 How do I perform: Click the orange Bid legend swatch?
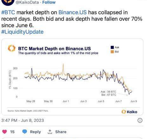tap(112, 52)
